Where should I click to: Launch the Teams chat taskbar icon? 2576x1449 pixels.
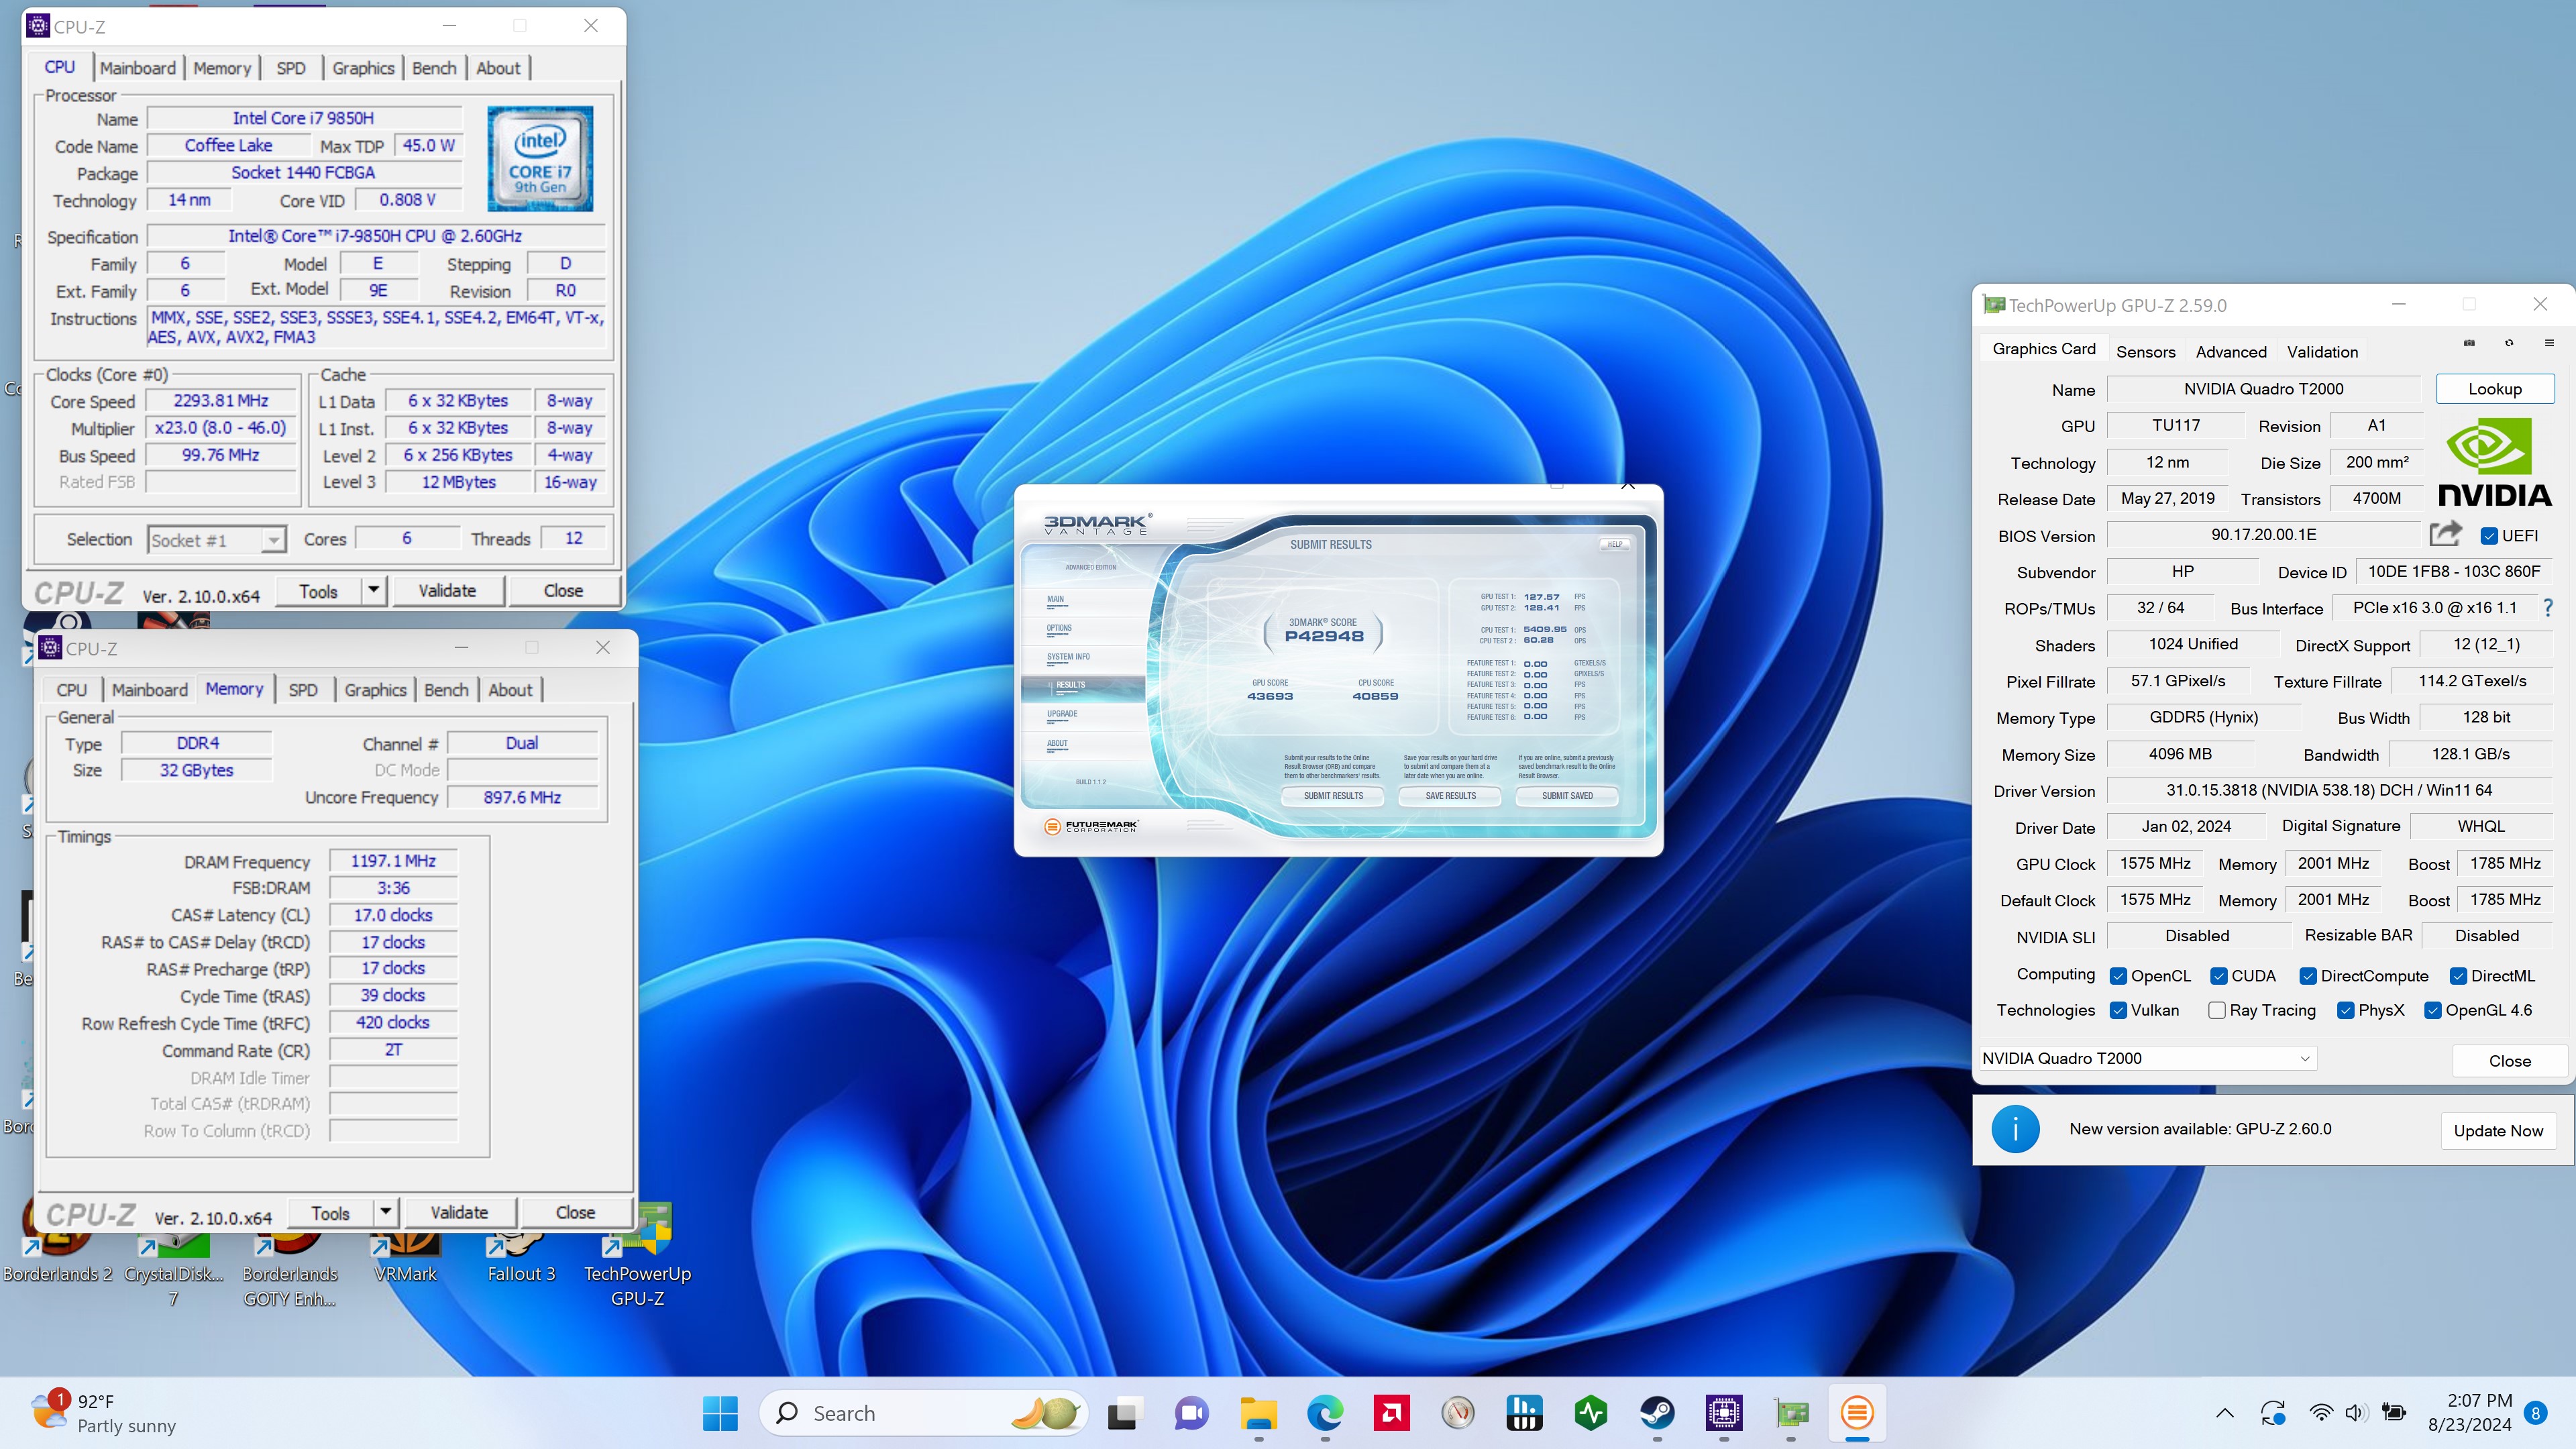click(1191, 1413)
